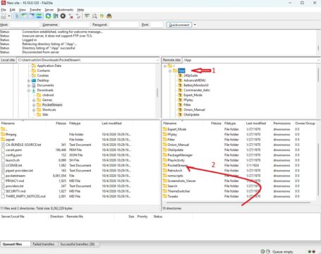Toggle synchronized browsing
The height and width of the screenshot is (254, 321).
point(102,16)
